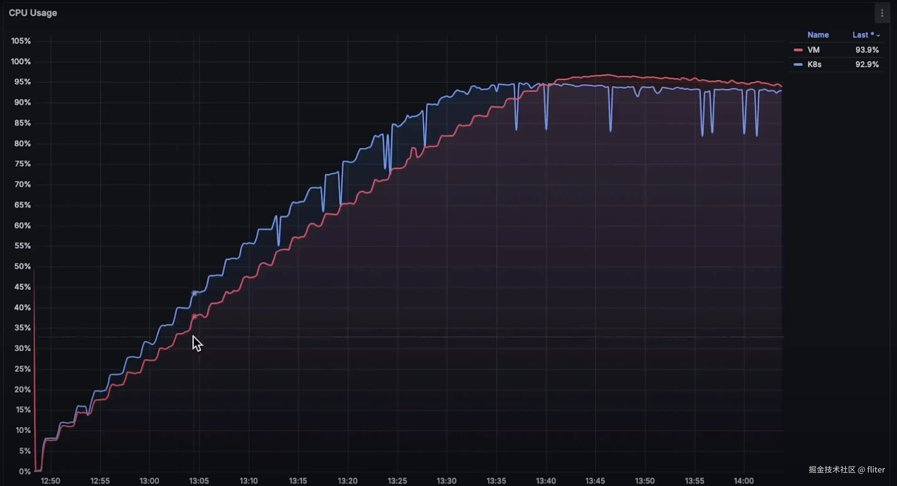Screen dimensions: 897x486
Task: Click the VM last value 93.9%
Action: coord(867,50)
